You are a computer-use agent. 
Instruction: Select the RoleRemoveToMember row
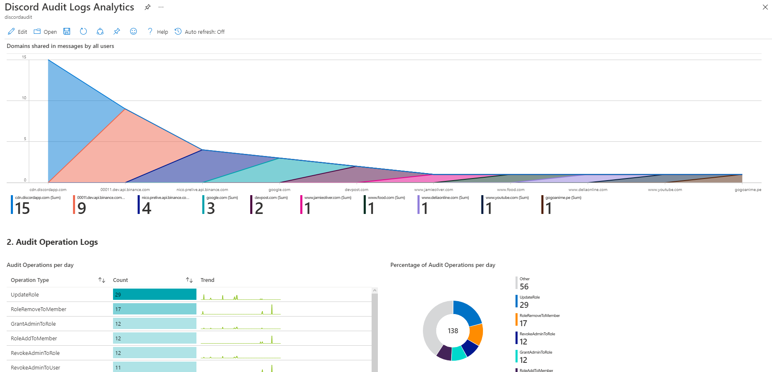pos(189,309)
